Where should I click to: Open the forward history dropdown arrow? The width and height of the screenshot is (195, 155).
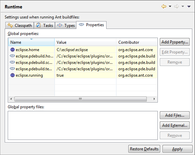coord(183,6)
